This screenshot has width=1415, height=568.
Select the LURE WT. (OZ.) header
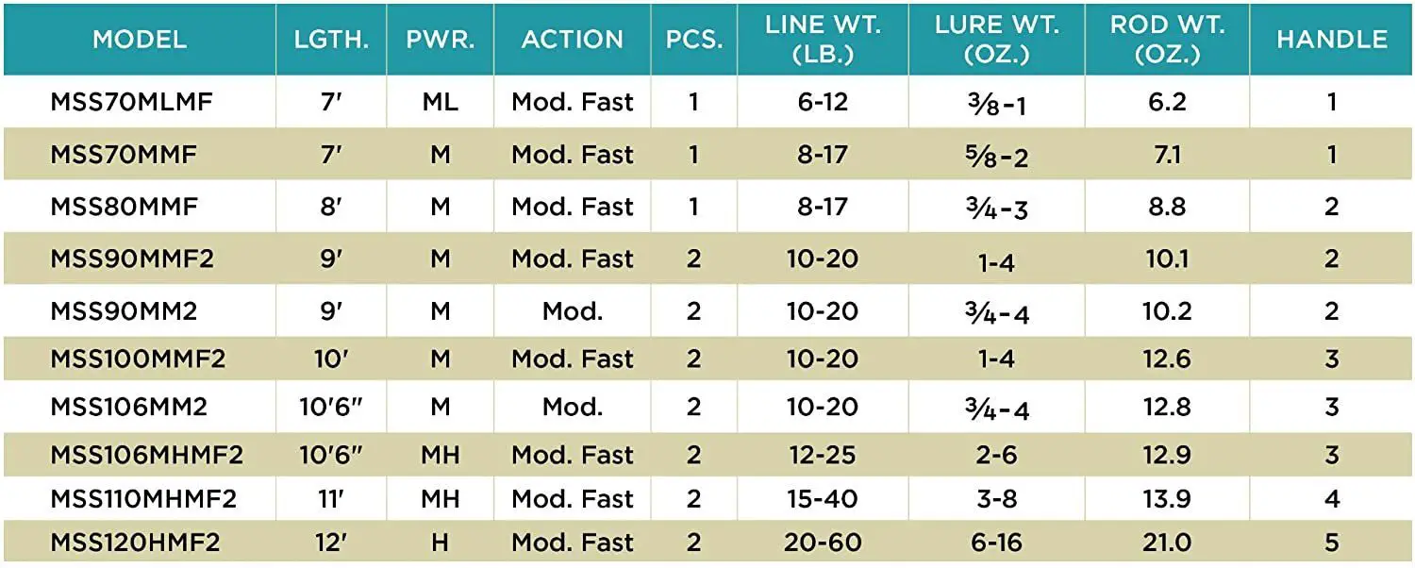click(x=996, y=39)
